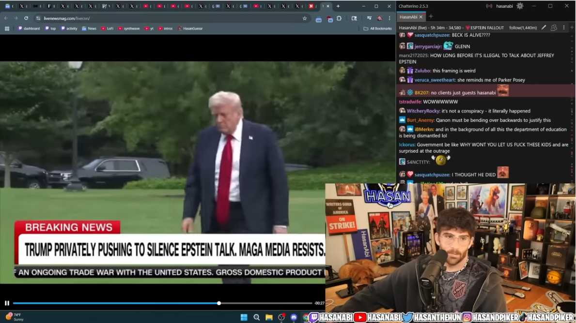Open File Explorer from taskbar
576x323 pixels.
click(x=269, y=317)
